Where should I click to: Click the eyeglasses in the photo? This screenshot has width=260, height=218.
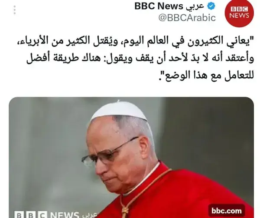109,151
